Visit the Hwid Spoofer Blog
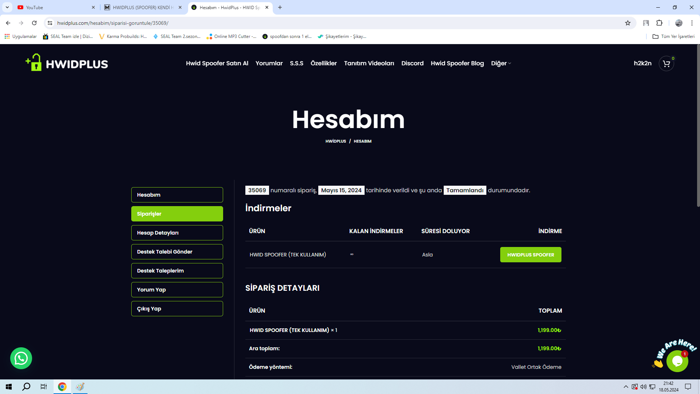 [457, 63]
